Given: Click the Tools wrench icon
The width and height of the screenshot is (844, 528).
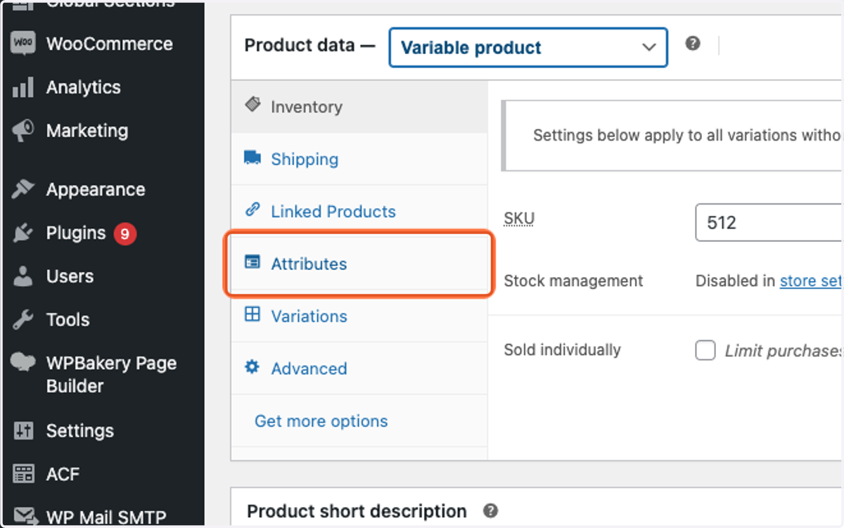Looking at the screenshot, I should 23,320.
